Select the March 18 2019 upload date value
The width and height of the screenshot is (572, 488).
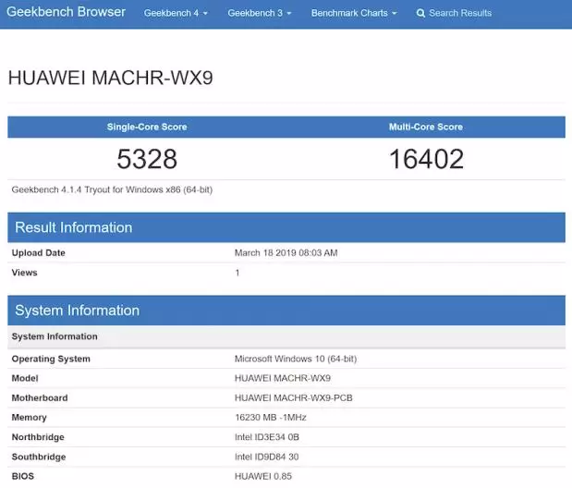286,252
